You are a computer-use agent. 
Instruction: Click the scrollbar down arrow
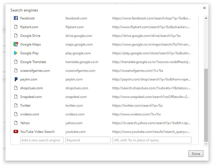pyautogui.click(x=206, y=144)
